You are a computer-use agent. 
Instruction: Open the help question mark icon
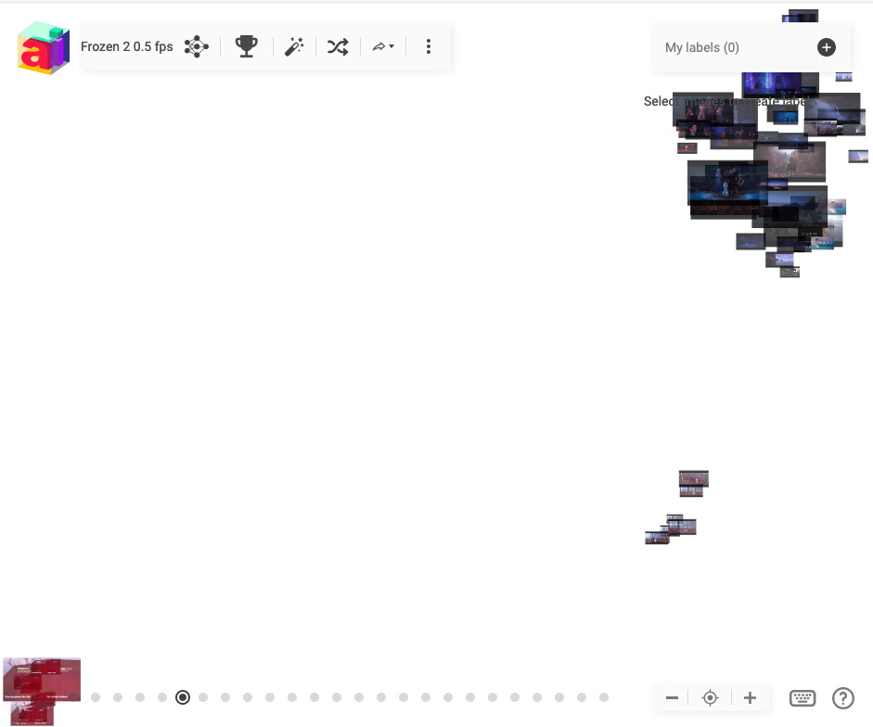coord(843,697)
